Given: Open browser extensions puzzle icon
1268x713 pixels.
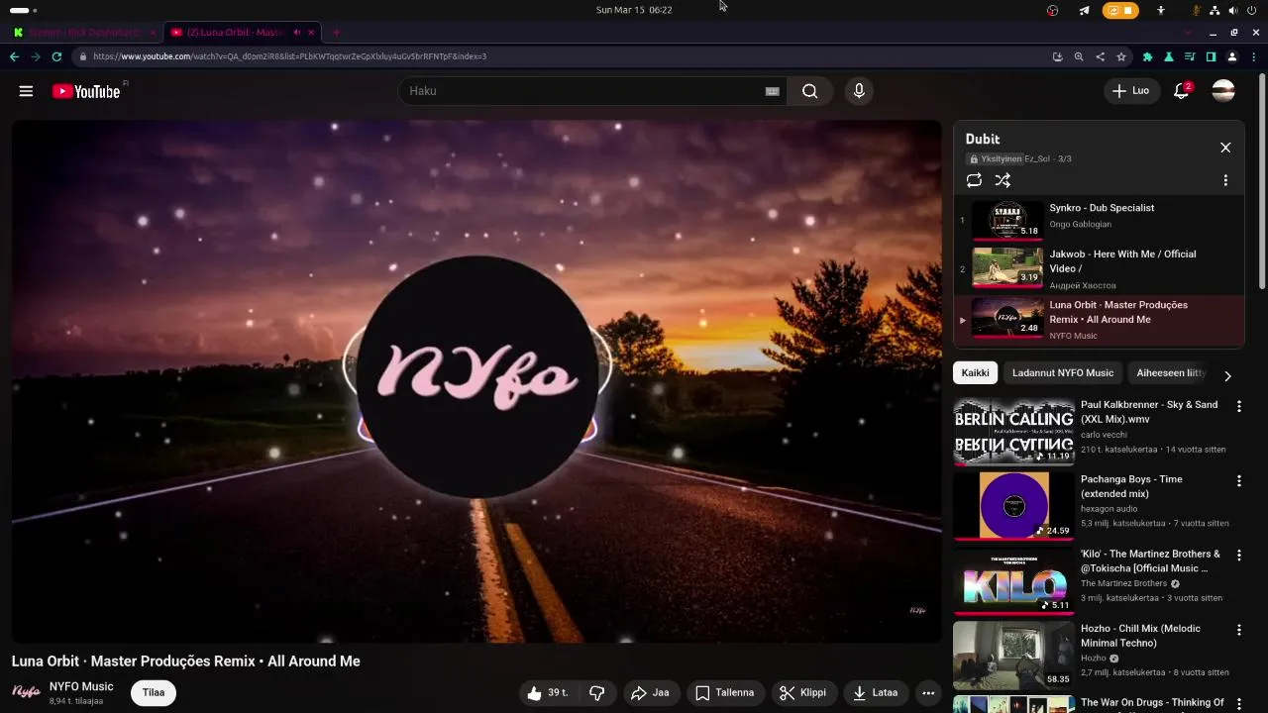Looking at the screenshot, I should 1148,56.
